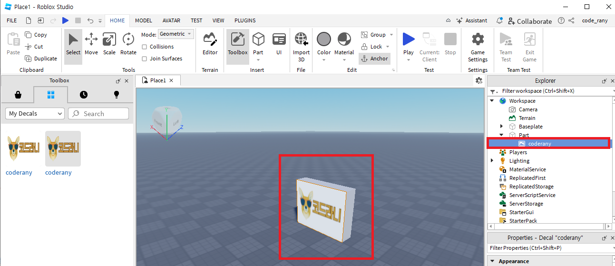Switch to the VIEW ribbon tab
The height and width of the screenshot is (266, 615).
pos(218,20)
